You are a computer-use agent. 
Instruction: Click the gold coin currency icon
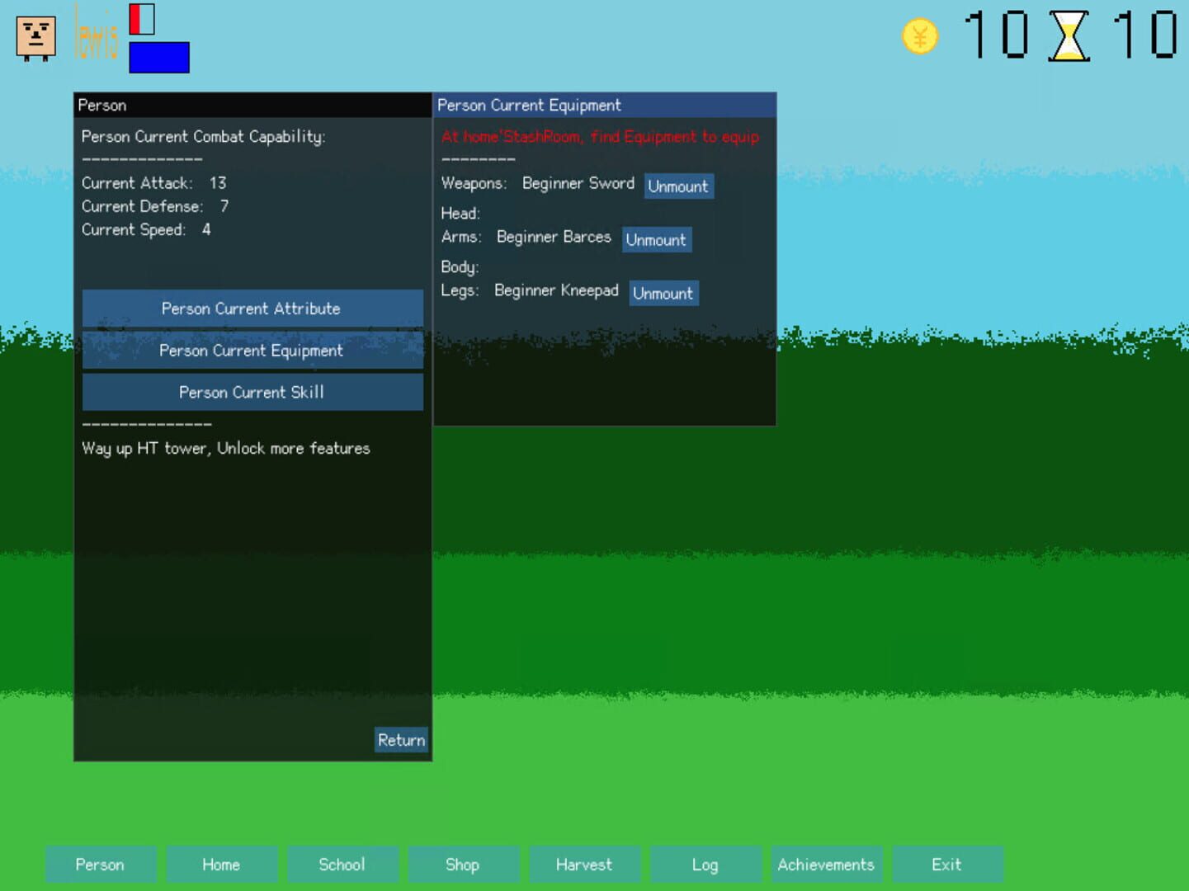(x=919, y=36)
